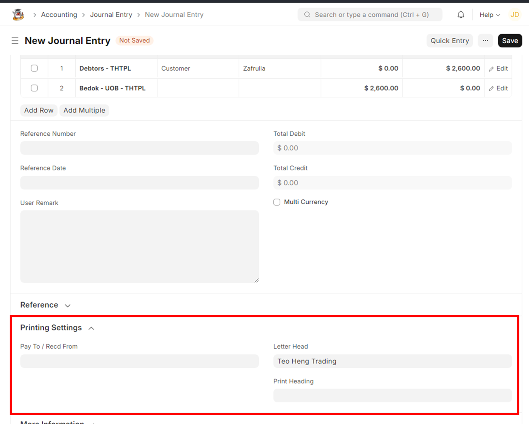Click the Add Multiple button
The height and width of the screenshot is (424, 529).
84,110
